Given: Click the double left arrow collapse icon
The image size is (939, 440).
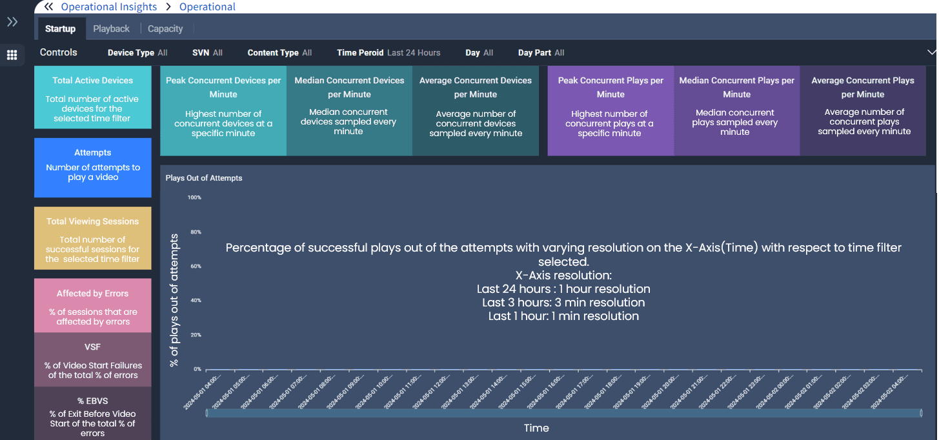Looking at the screenshot, I should 48,6.
